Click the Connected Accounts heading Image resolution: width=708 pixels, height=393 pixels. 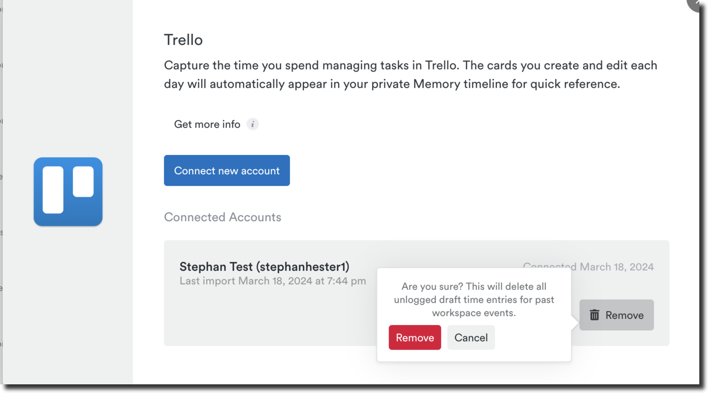tap(222, 217)
